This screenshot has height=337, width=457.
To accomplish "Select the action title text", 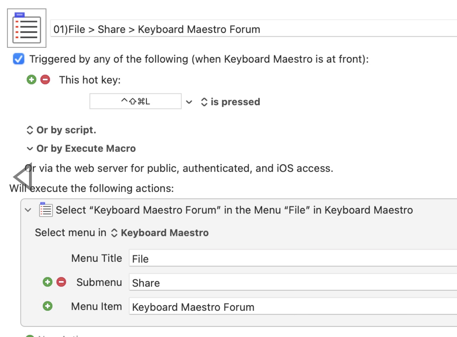I will [234, 210].
